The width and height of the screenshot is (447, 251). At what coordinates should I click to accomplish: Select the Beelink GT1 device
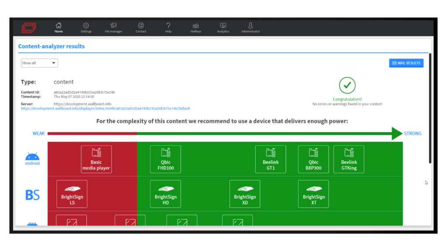click(x=271, y=159)
